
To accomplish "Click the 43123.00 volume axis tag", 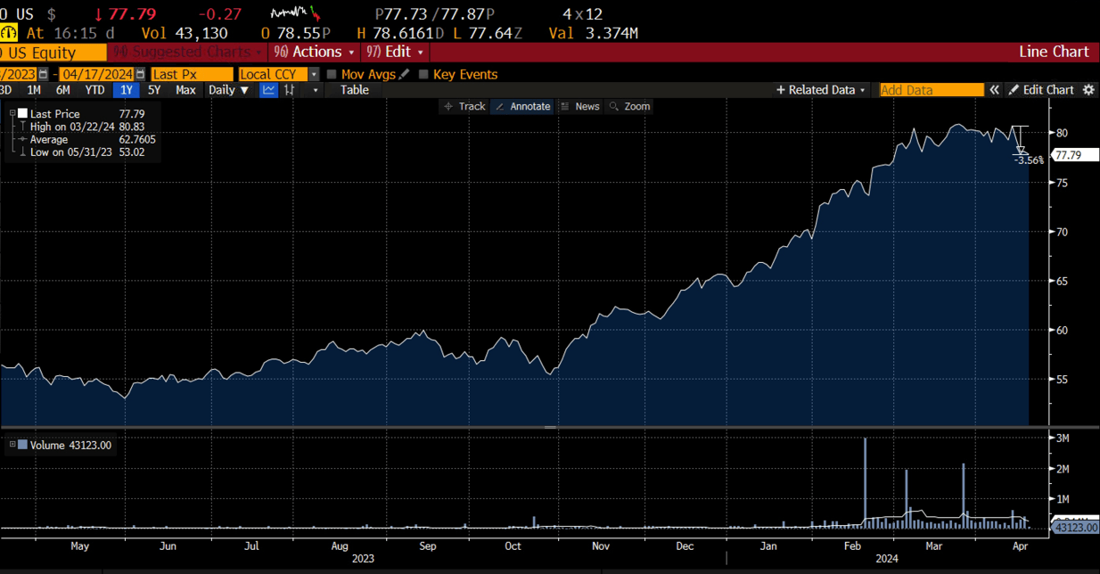I will [x=1075, y=528].
